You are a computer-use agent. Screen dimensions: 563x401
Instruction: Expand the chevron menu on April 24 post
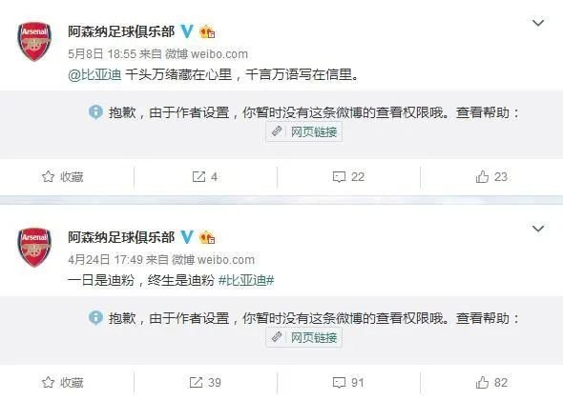coord(538,229)
